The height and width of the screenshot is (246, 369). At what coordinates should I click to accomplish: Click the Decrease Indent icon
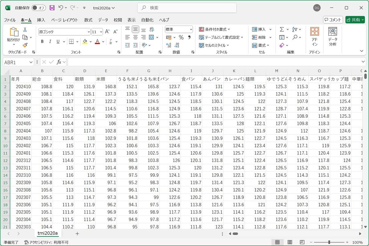tap(127, 45)
